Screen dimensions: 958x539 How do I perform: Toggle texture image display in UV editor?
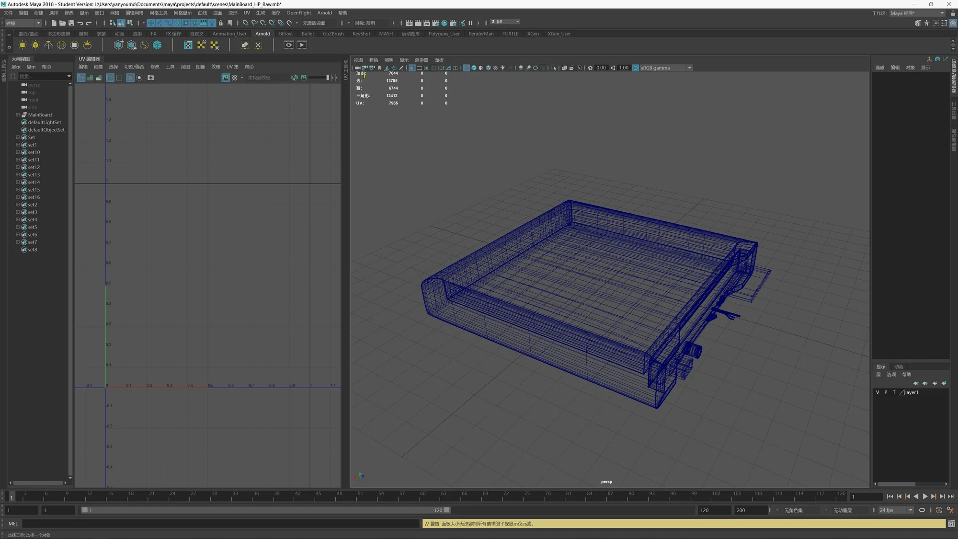[226, 78]
